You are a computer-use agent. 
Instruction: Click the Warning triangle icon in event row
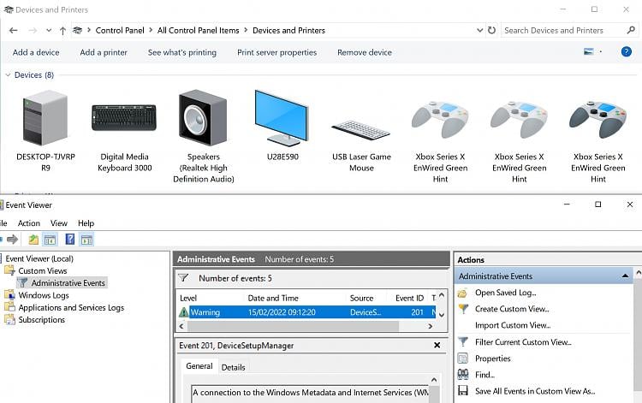(x=183, y=312)
